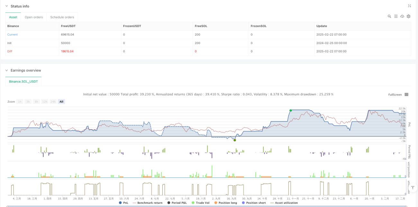Open the list view icon above the table

pos(396,16)
